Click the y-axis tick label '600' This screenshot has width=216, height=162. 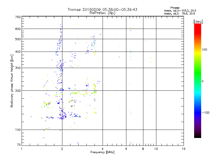click(x=18, y=29)
